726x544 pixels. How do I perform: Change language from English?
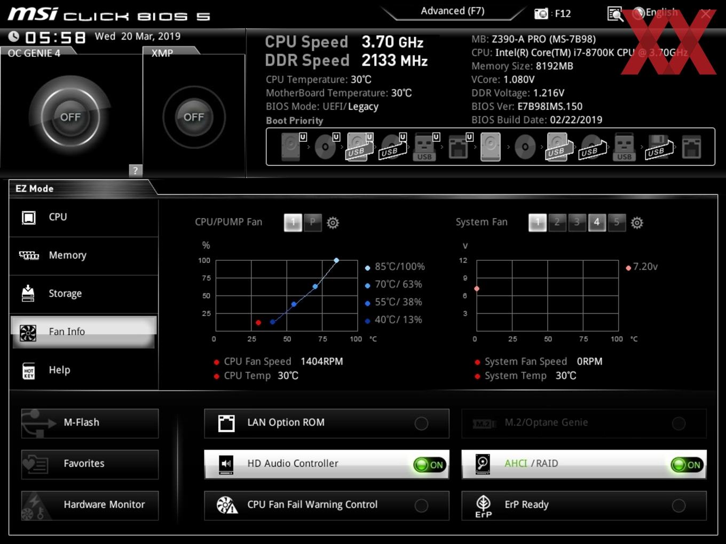click(661, 12)
